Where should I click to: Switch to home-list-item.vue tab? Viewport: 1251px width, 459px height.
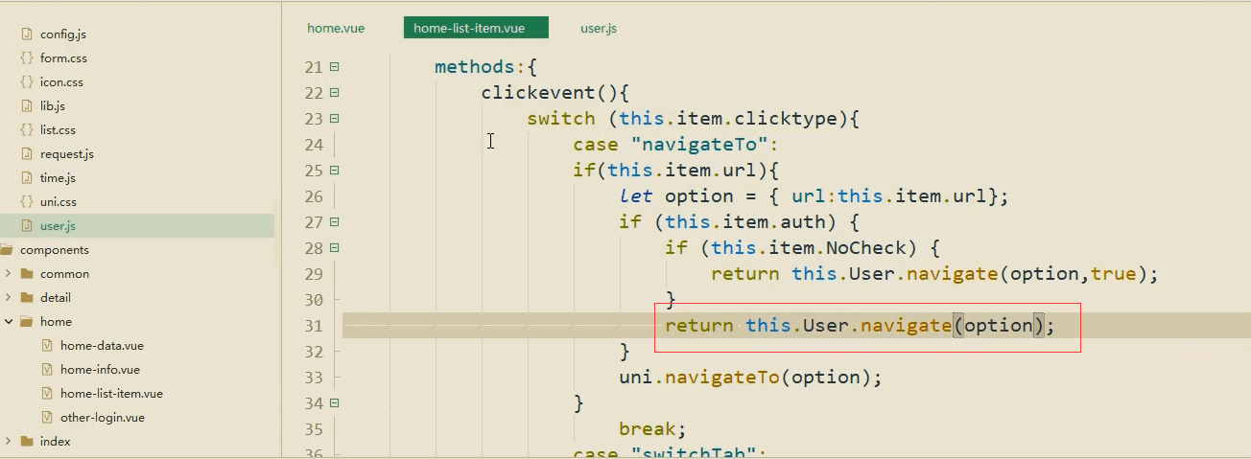point(476,28)
